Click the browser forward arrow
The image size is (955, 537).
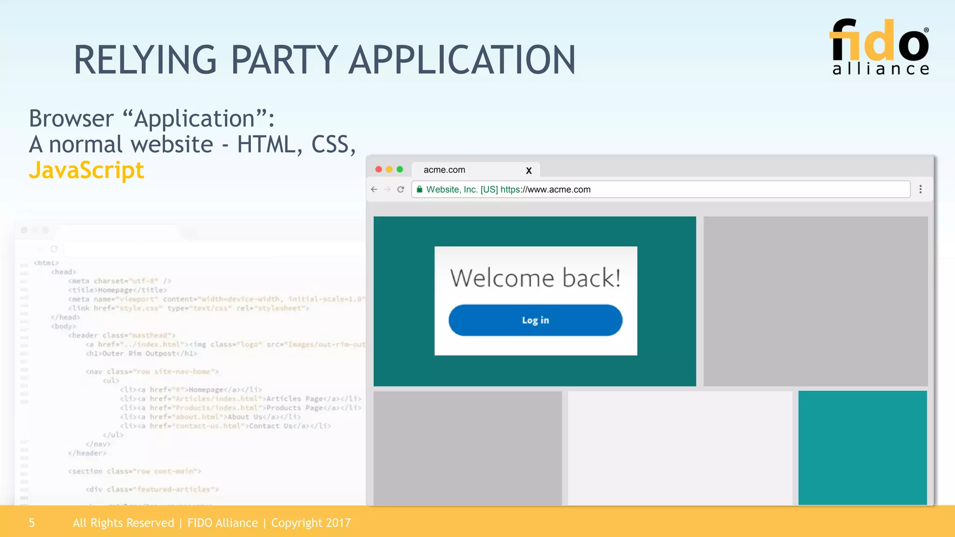point(387,189)
